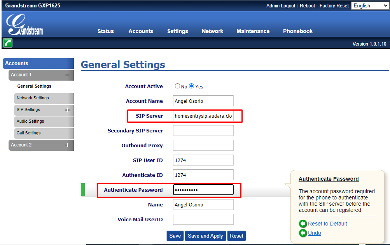Open Call Settings in sidebar
This screenshot has height=245, width=390.
click(x=44, y=133)
